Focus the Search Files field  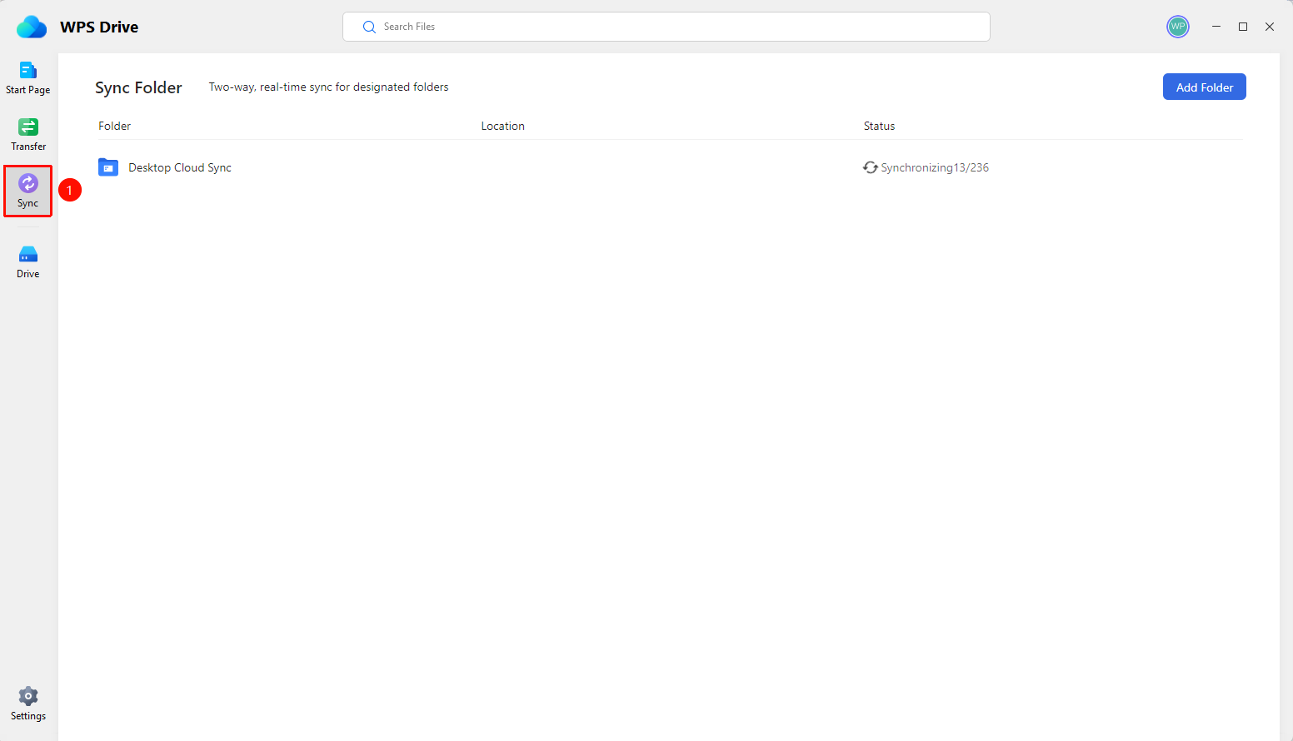click(x=666, y=27)
